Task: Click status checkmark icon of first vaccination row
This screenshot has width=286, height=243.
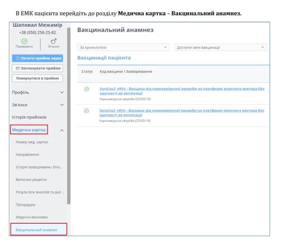Action: point(87,89)
